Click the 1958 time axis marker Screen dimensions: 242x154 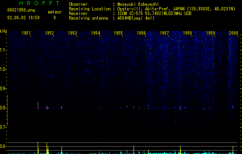[187, 33]
